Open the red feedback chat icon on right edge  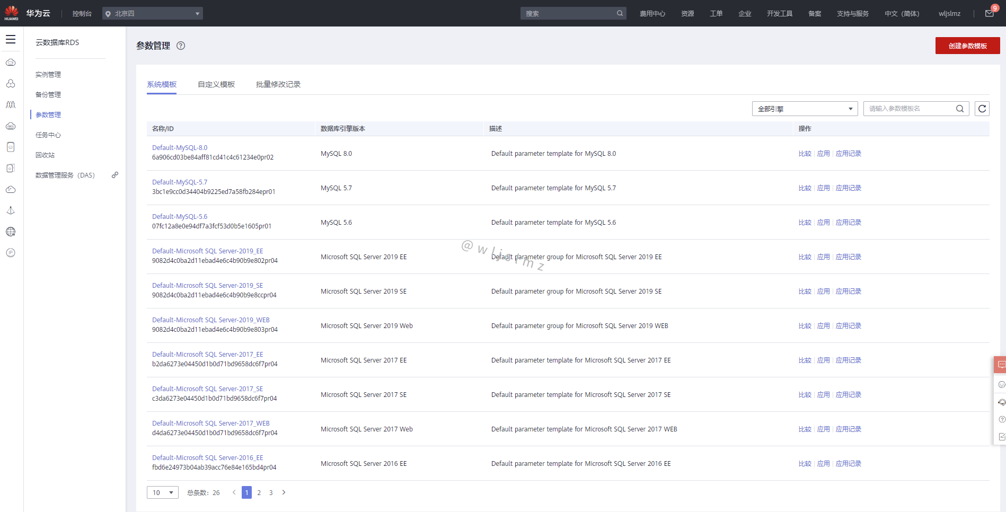click(x=1001, y=365)
